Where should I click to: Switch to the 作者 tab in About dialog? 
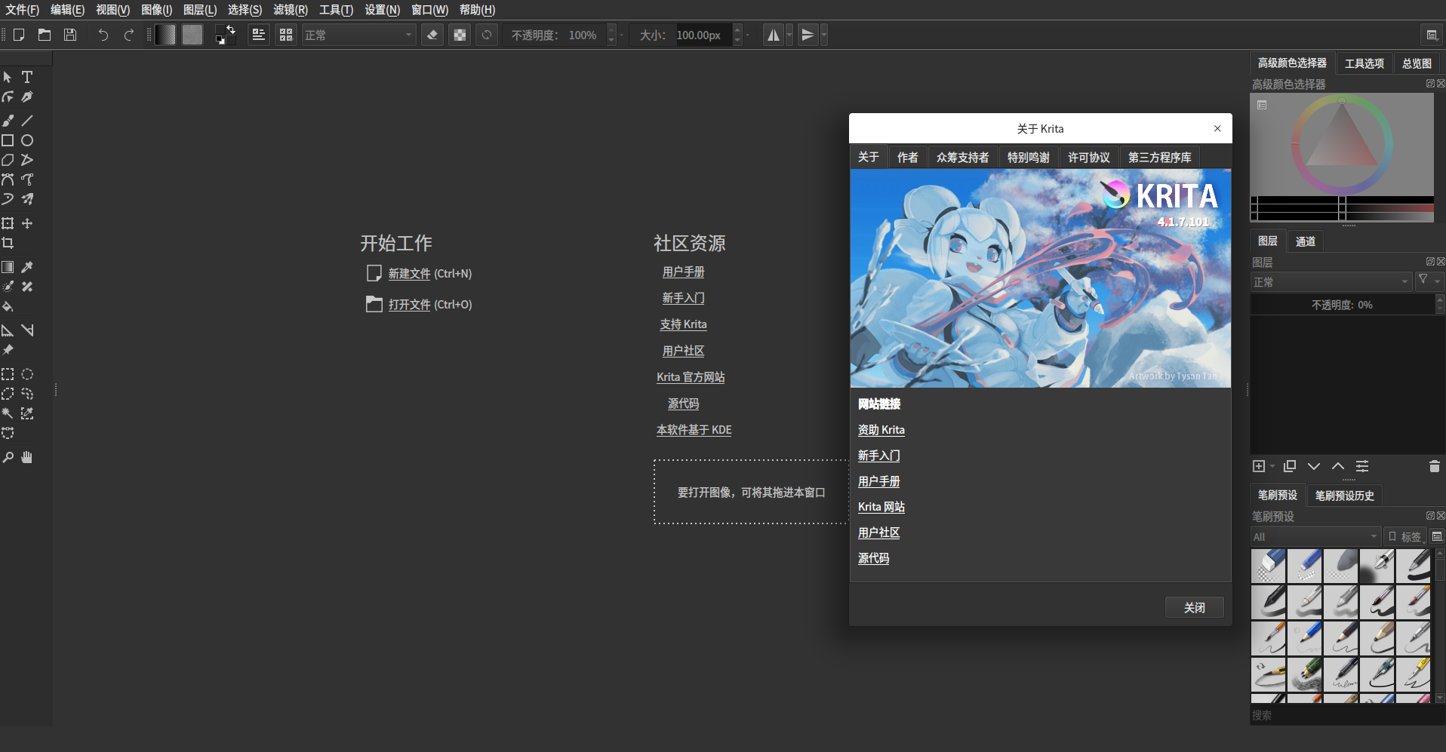pos(908,157)
